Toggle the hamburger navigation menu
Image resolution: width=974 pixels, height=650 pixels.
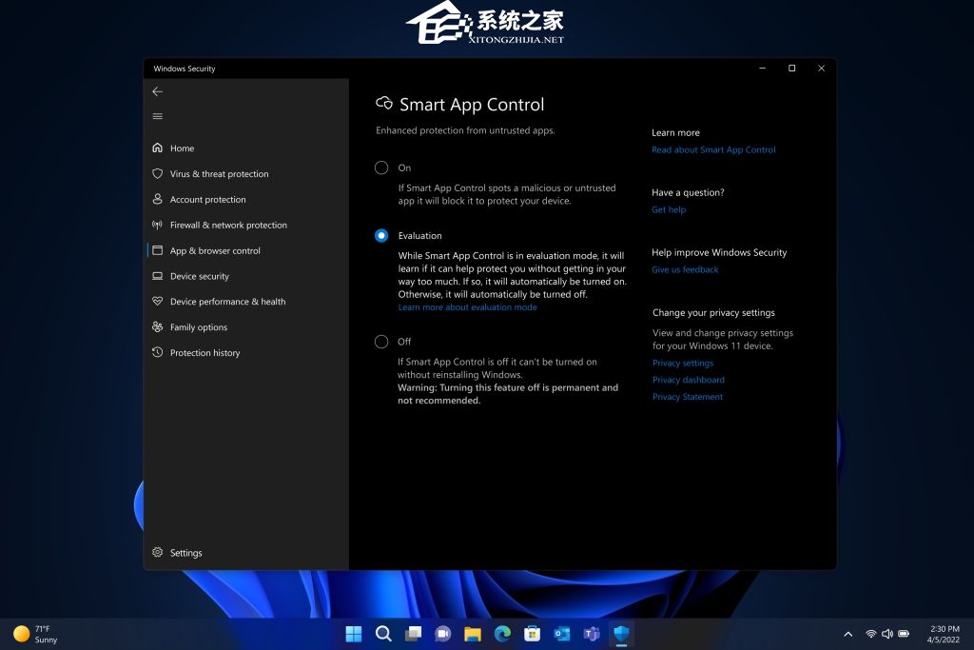pyautogui.click(x=158, y=116)
